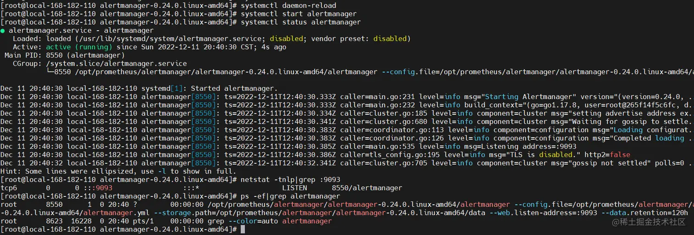Image resolution: width=694 pixels, height=235 pixels.
Task: Click the terminal cursor block at the last prompt
Action: [x=243, y=229]
